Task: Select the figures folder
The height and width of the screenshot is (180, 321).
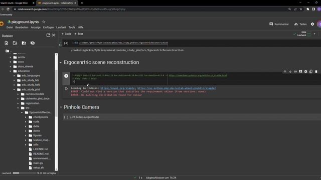Action: (x=37, y=135)
